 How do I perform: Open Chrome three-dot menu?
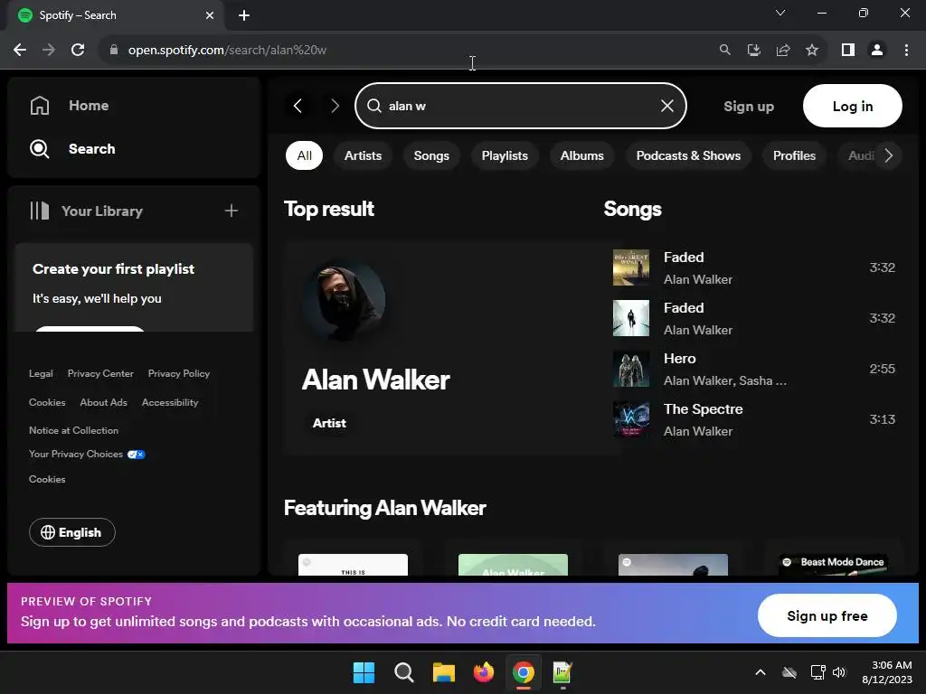906,51
